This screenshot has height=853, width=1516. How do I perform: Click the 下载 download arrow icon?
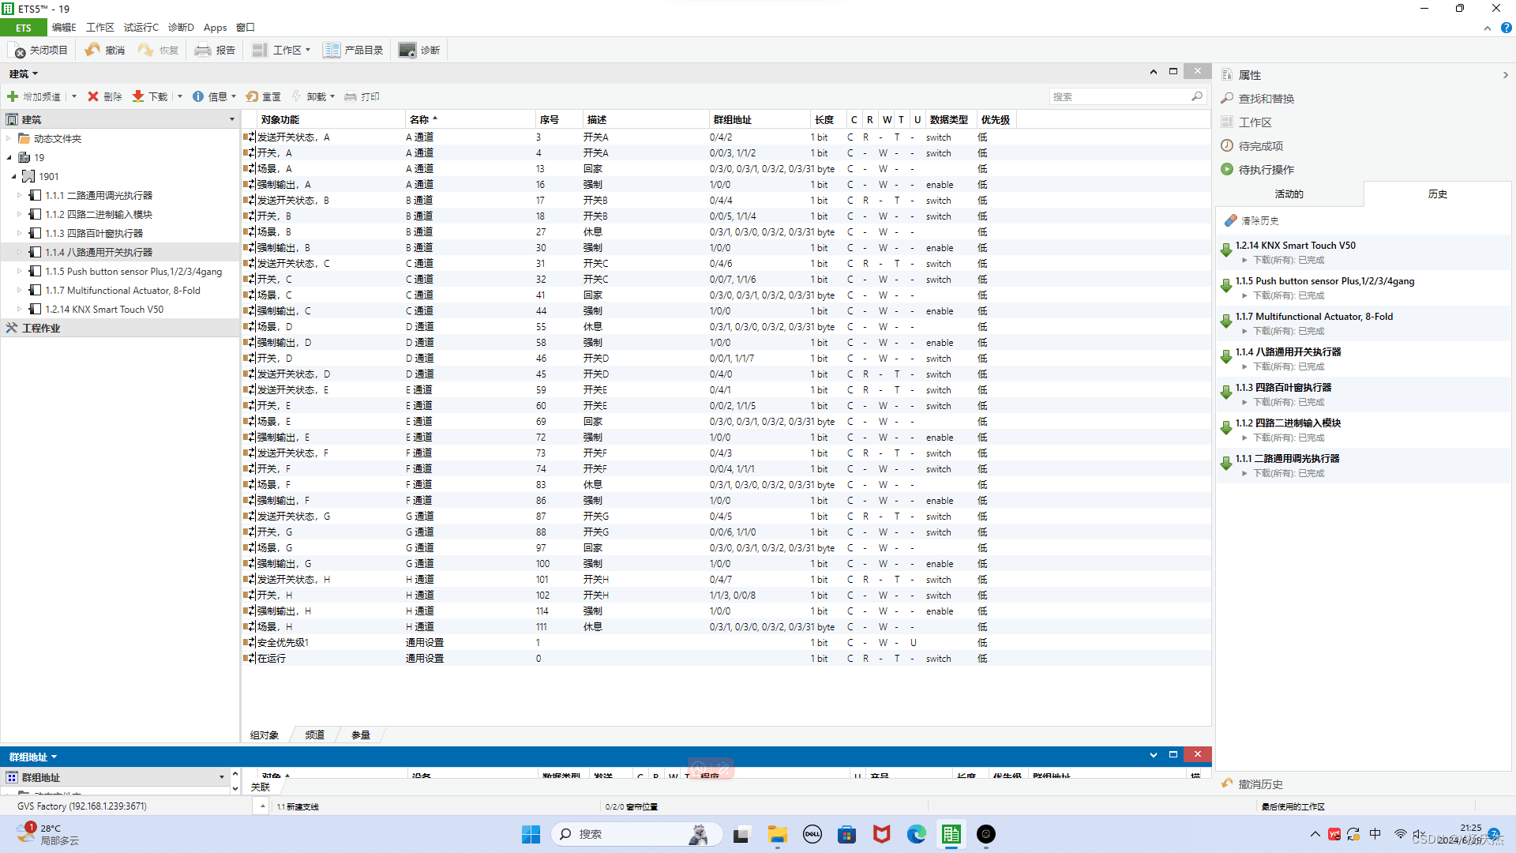click(138, 96)
